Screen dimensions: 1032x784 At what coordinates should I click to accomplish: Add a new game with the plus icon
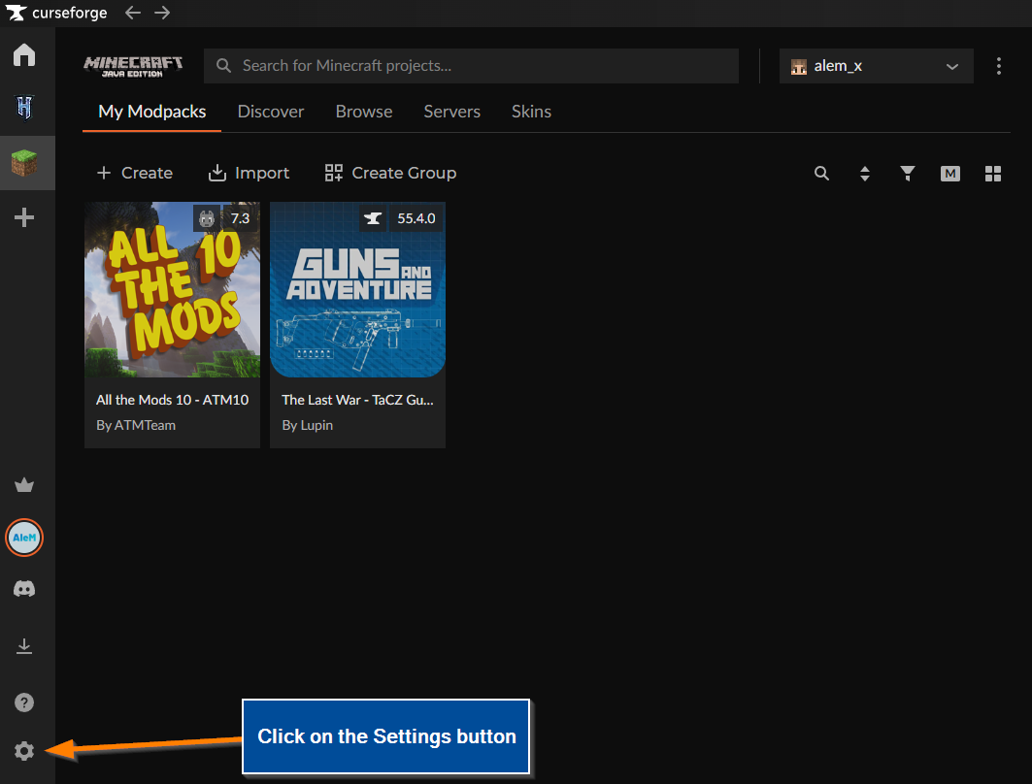tap(24, 217)
